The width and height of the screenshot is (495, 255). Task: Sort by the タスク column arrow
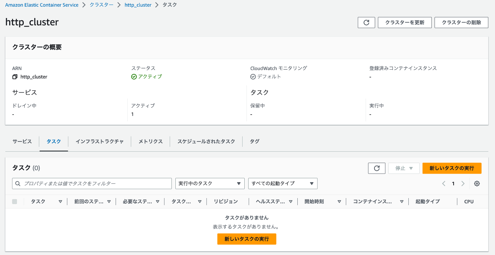(x=60, y=202)
